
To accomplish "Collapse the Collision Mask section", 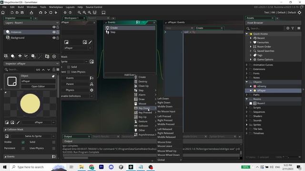I will [x=5, y=130].
